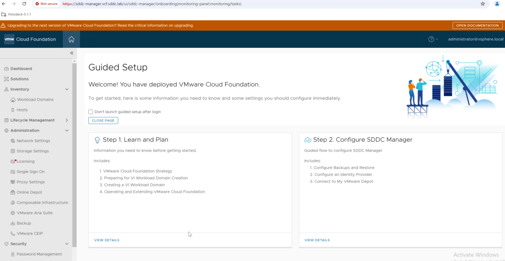Viewport: 505px width, 261px height.
Task: Bookmark this page with star icon
Action: [482, 3]
